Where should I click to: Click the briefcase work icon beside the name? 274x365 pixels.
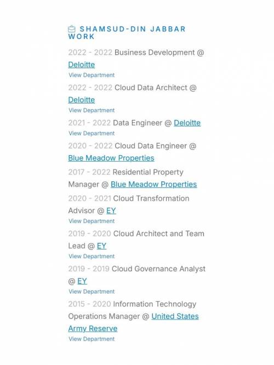(72, 29)
